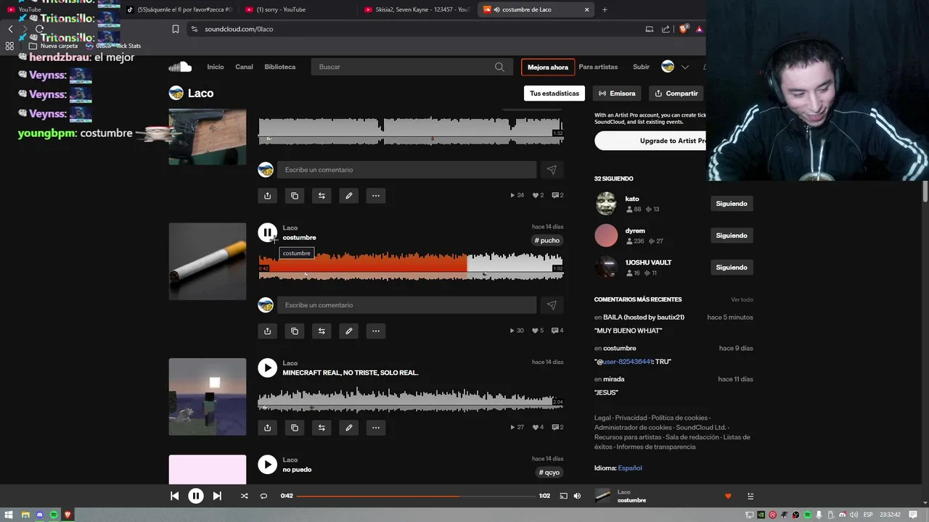Switch to the TikTok sáquenle el fl tab

179,9
